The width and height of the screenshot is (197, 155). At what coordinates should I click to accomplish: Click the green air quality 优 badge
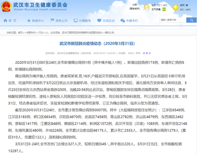(164, 9)
